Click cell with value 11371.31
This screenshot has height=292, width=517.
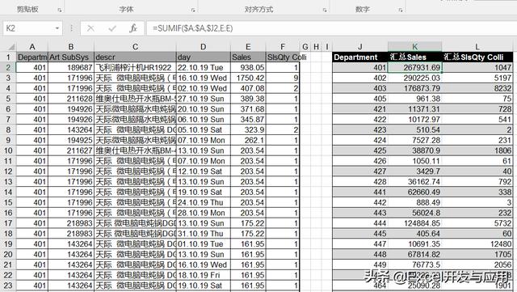tap(414, 109)
